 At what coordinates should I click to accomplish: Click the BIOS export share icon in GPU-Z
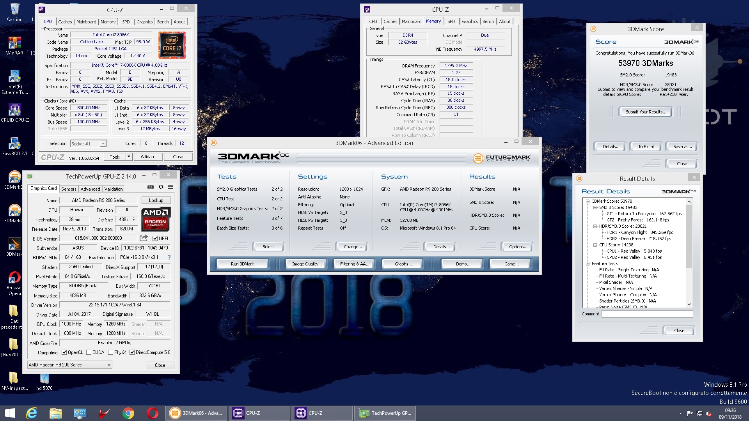point(144,238)
